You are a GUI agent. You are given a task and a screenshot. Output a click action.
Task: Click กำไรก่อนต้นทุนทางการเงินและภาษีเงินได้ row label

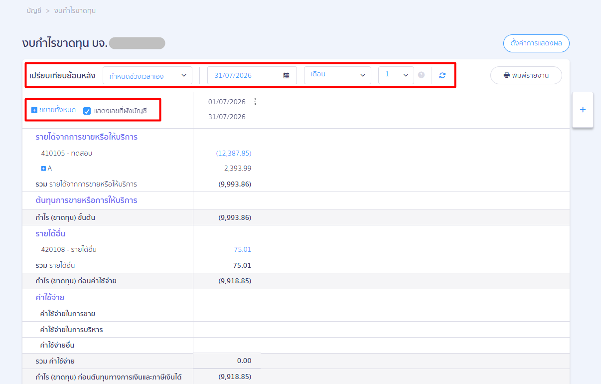point(108,377)
